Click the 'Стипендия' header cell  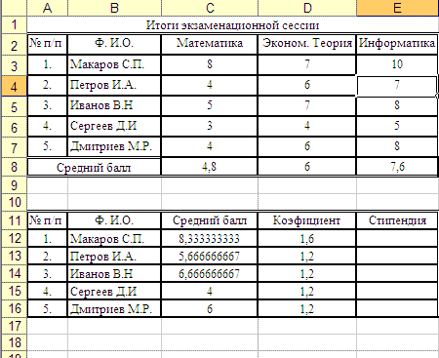pos(397,220)
